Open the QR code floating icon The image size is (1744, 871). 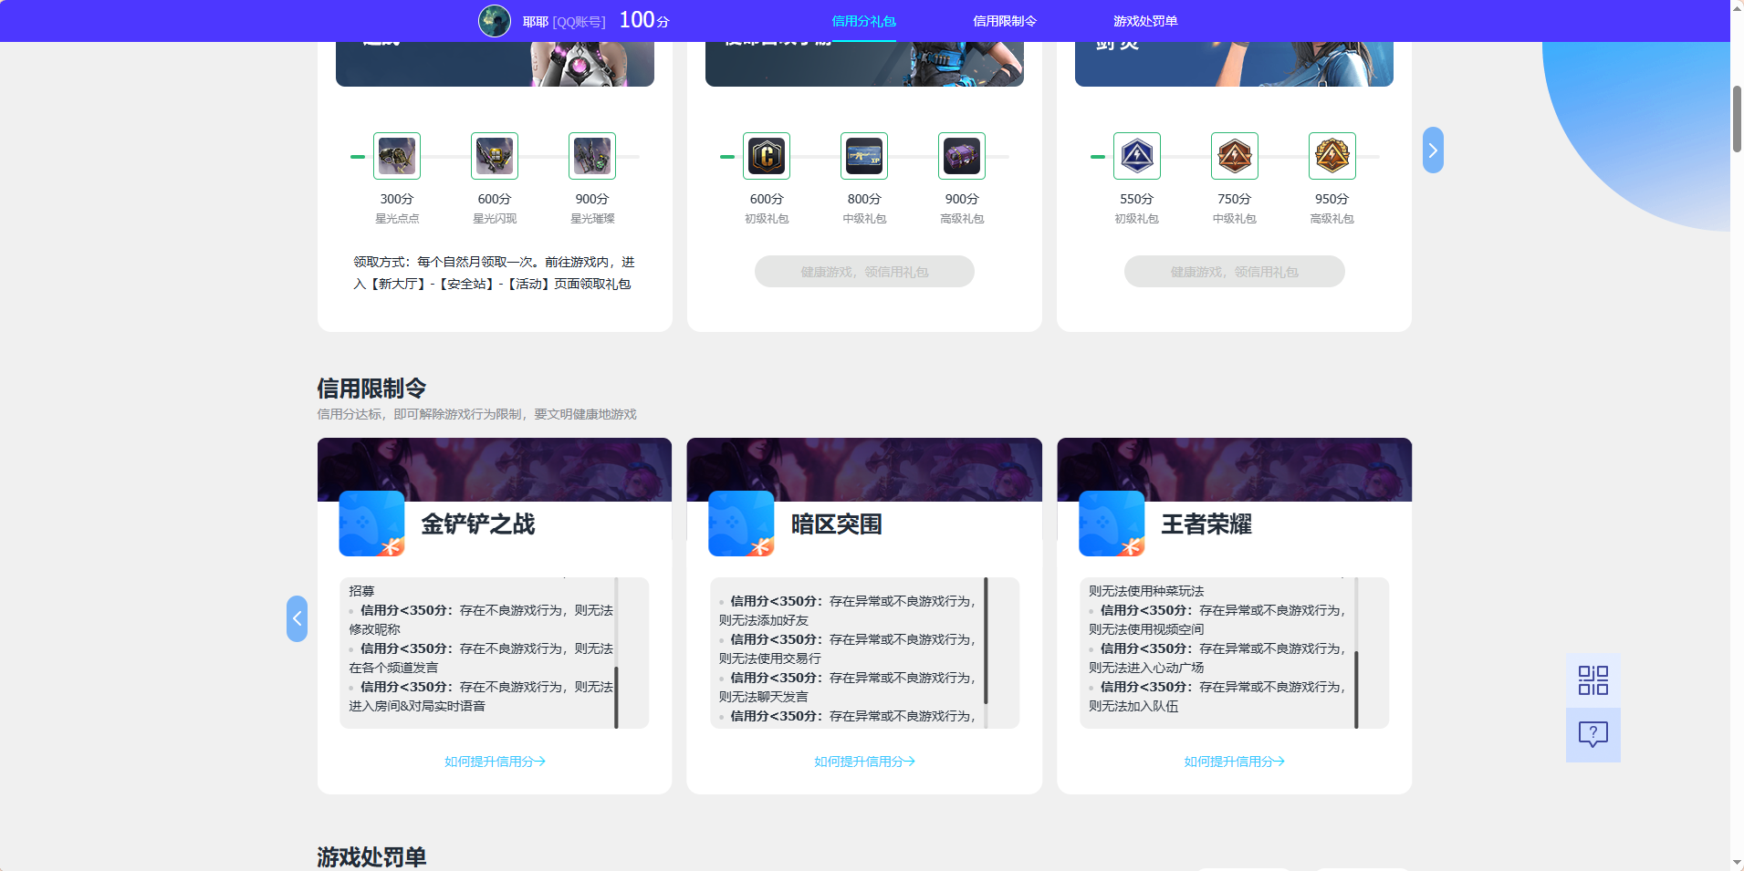(x=1593, y=680)
